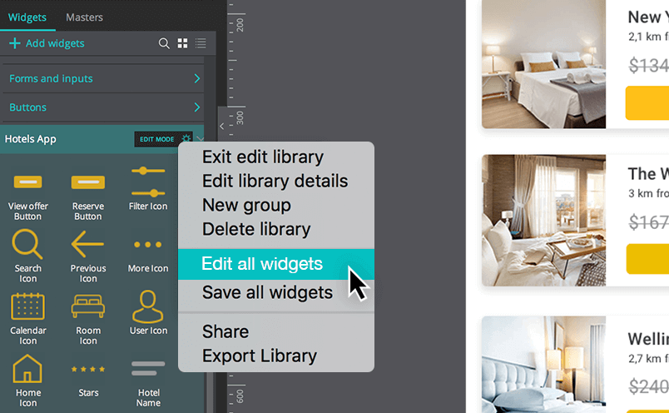Choose Export Library
The width and height of the screenshot is (669, 413).
(x=260, y=356)
